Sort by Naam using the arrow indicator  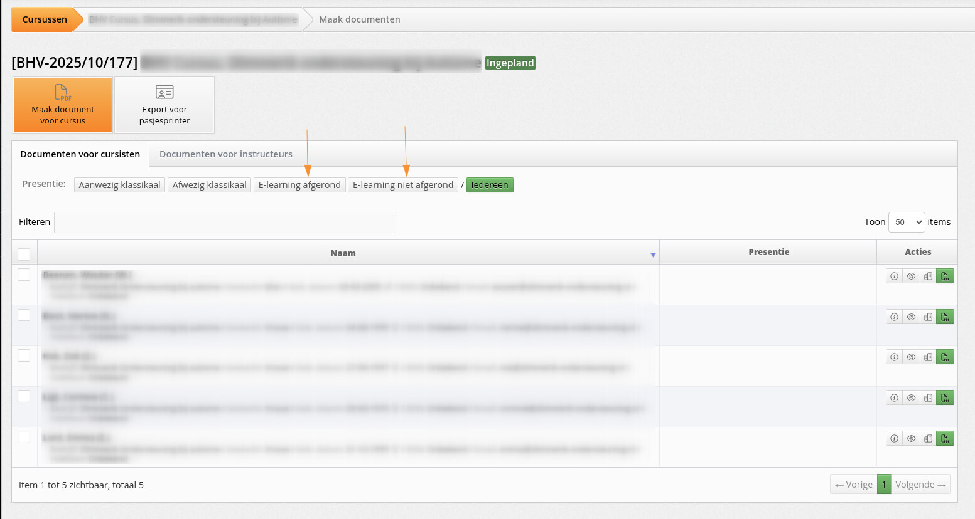(653, 254)
